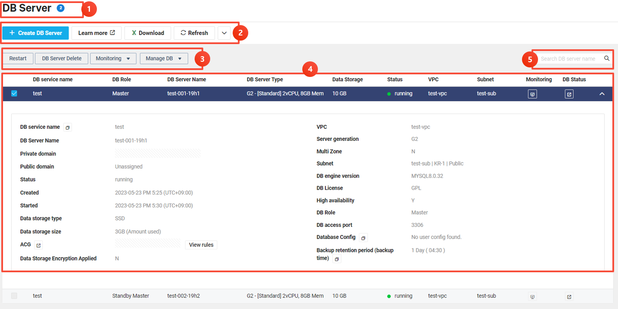The width and height of the screenshot is (618, 309).
Task: Select the test-001-19h1 server name cell
Action: pos(183,93)
